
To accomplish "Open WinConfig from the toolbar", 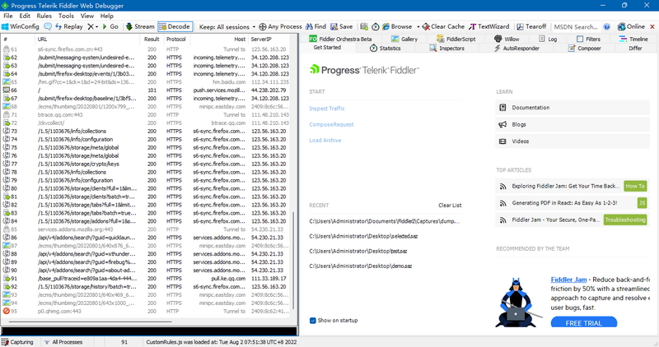I will pyautogui.click(x=20, y=26).
